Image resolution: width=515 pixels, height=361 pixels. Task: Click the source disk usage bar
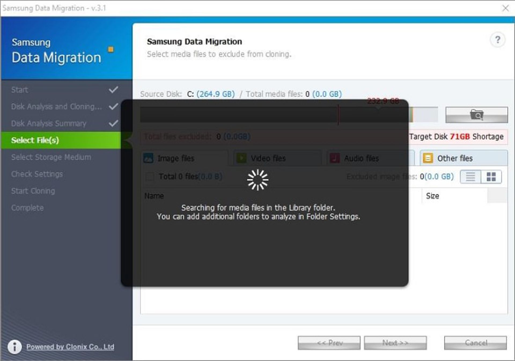(289, 115)
